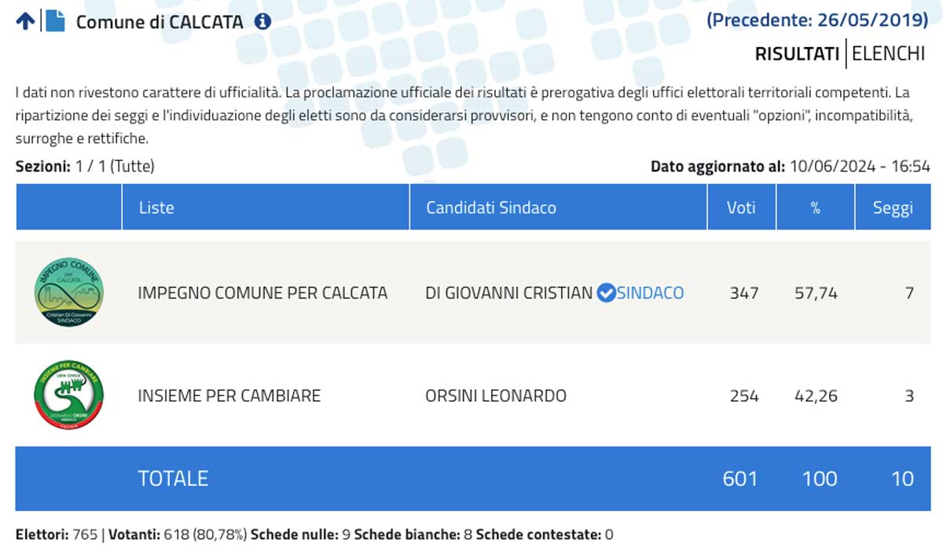
Task: Open the info icon next to CALCATA
Action: click(x=262, y=21)
